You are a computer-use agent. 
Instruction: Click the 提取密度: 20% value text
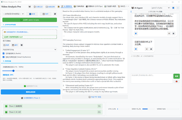pos(8,75)
